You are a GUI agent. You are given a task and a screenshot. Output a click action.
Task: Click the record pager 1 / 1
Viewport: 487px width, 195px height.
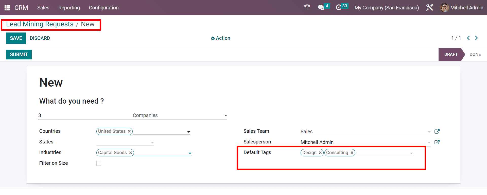(x=456, y=38)
